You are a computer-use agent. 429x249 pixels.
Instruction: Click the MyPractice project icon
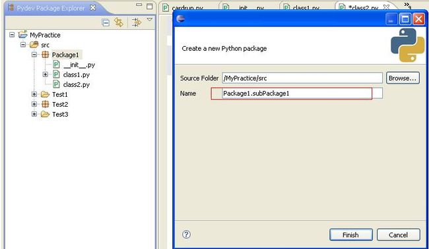(x=22, y=34)
